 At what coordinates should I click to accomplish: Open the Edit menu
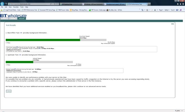pyautogui.click(x=6, y=7)
